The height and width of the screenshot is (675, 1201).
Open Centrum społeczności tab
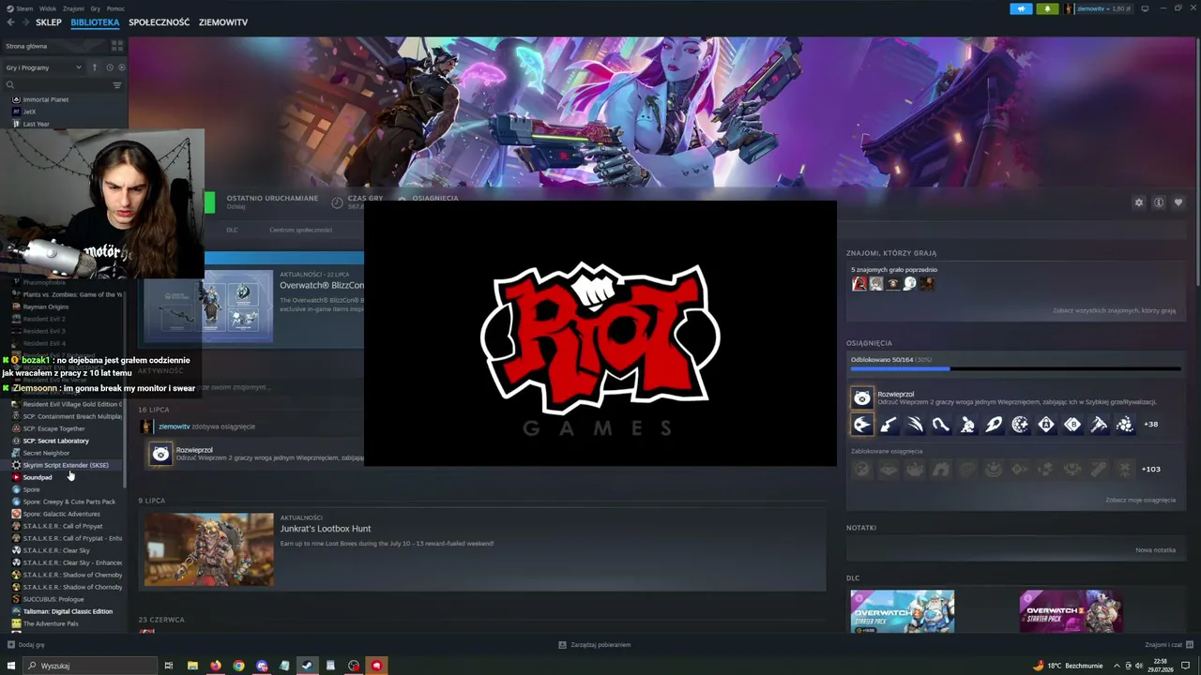click(x=300, y=230)
